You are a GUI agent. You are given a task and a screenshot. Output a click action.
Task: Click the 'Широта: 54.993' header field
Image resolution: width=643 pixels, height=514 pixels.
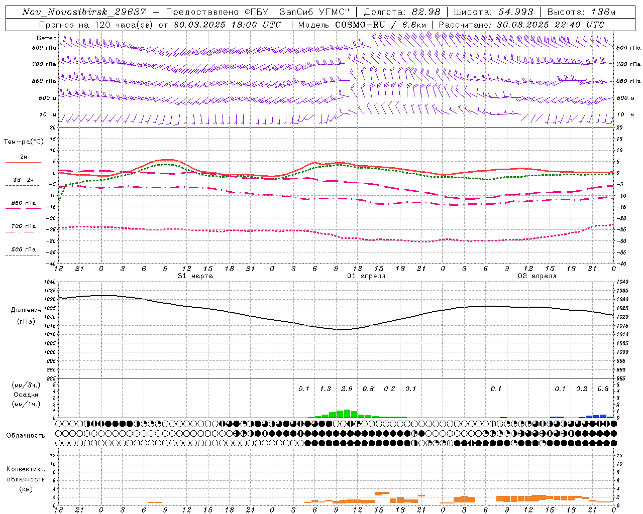coord(493,12)
